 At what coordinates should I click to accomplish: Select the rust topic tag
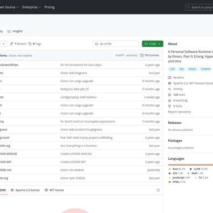(172, 69)
